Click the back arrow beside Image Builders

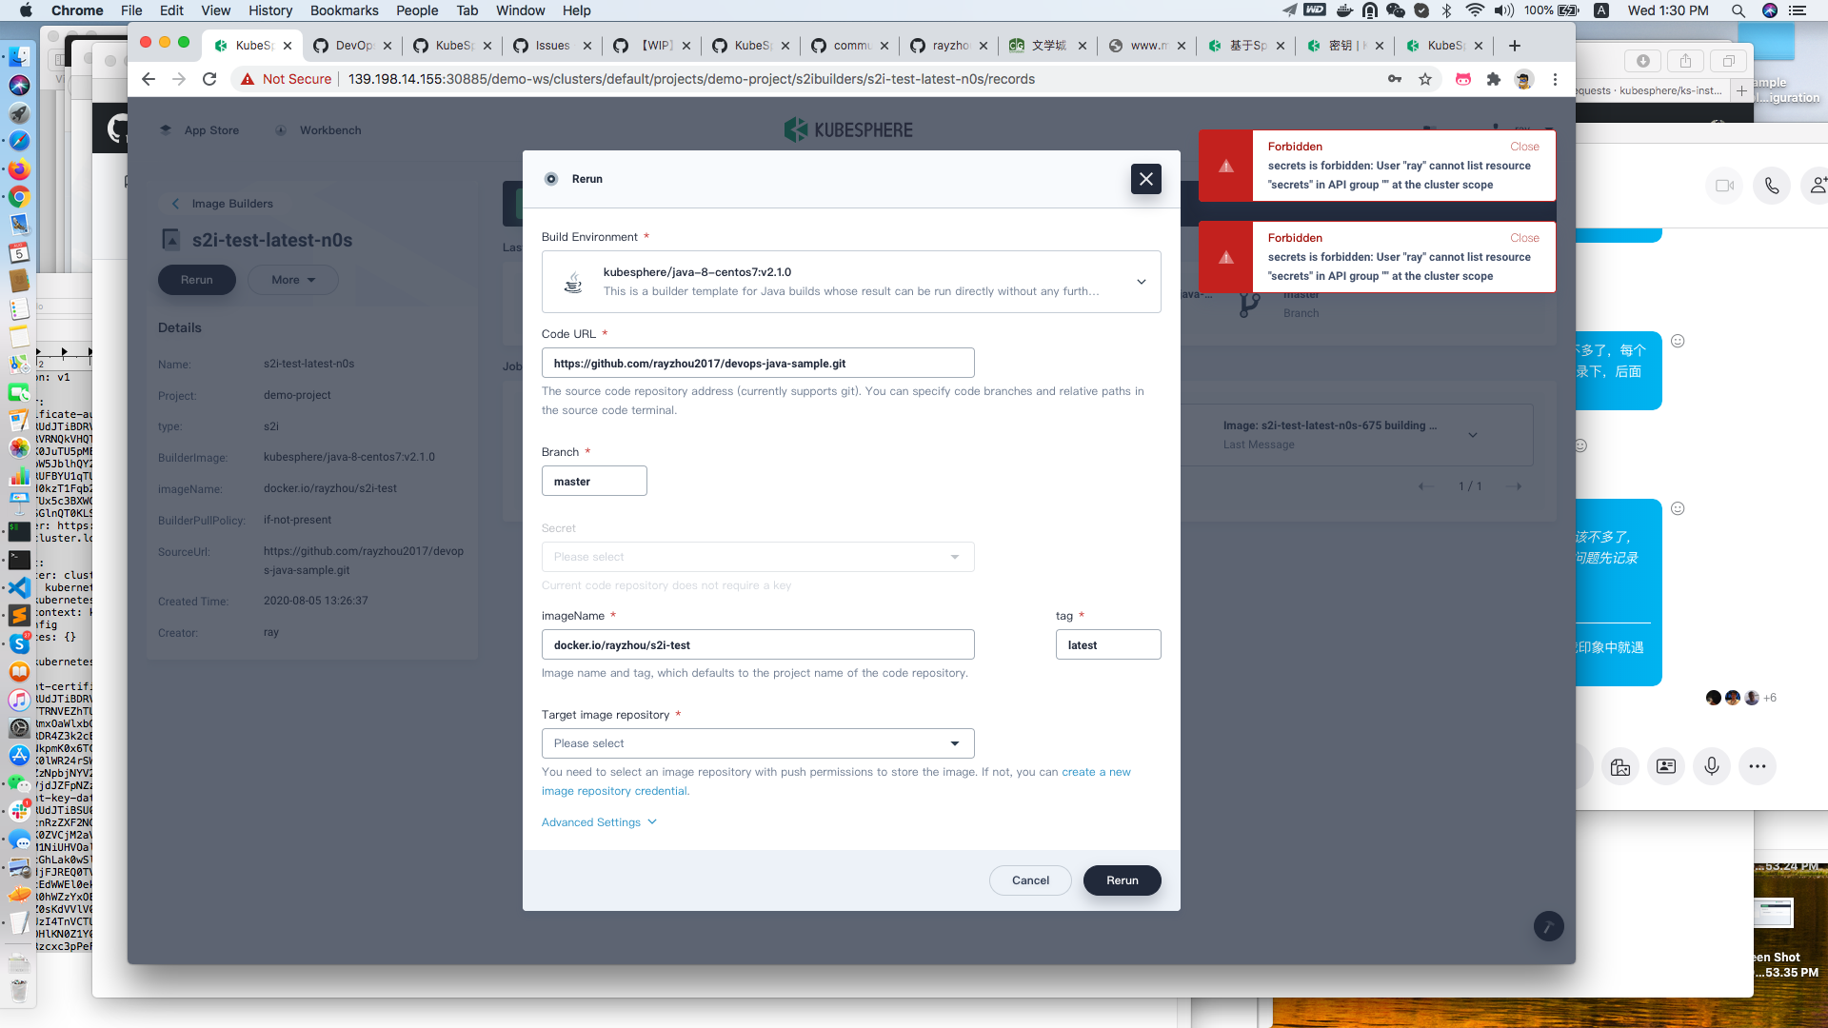pos(175,203)
